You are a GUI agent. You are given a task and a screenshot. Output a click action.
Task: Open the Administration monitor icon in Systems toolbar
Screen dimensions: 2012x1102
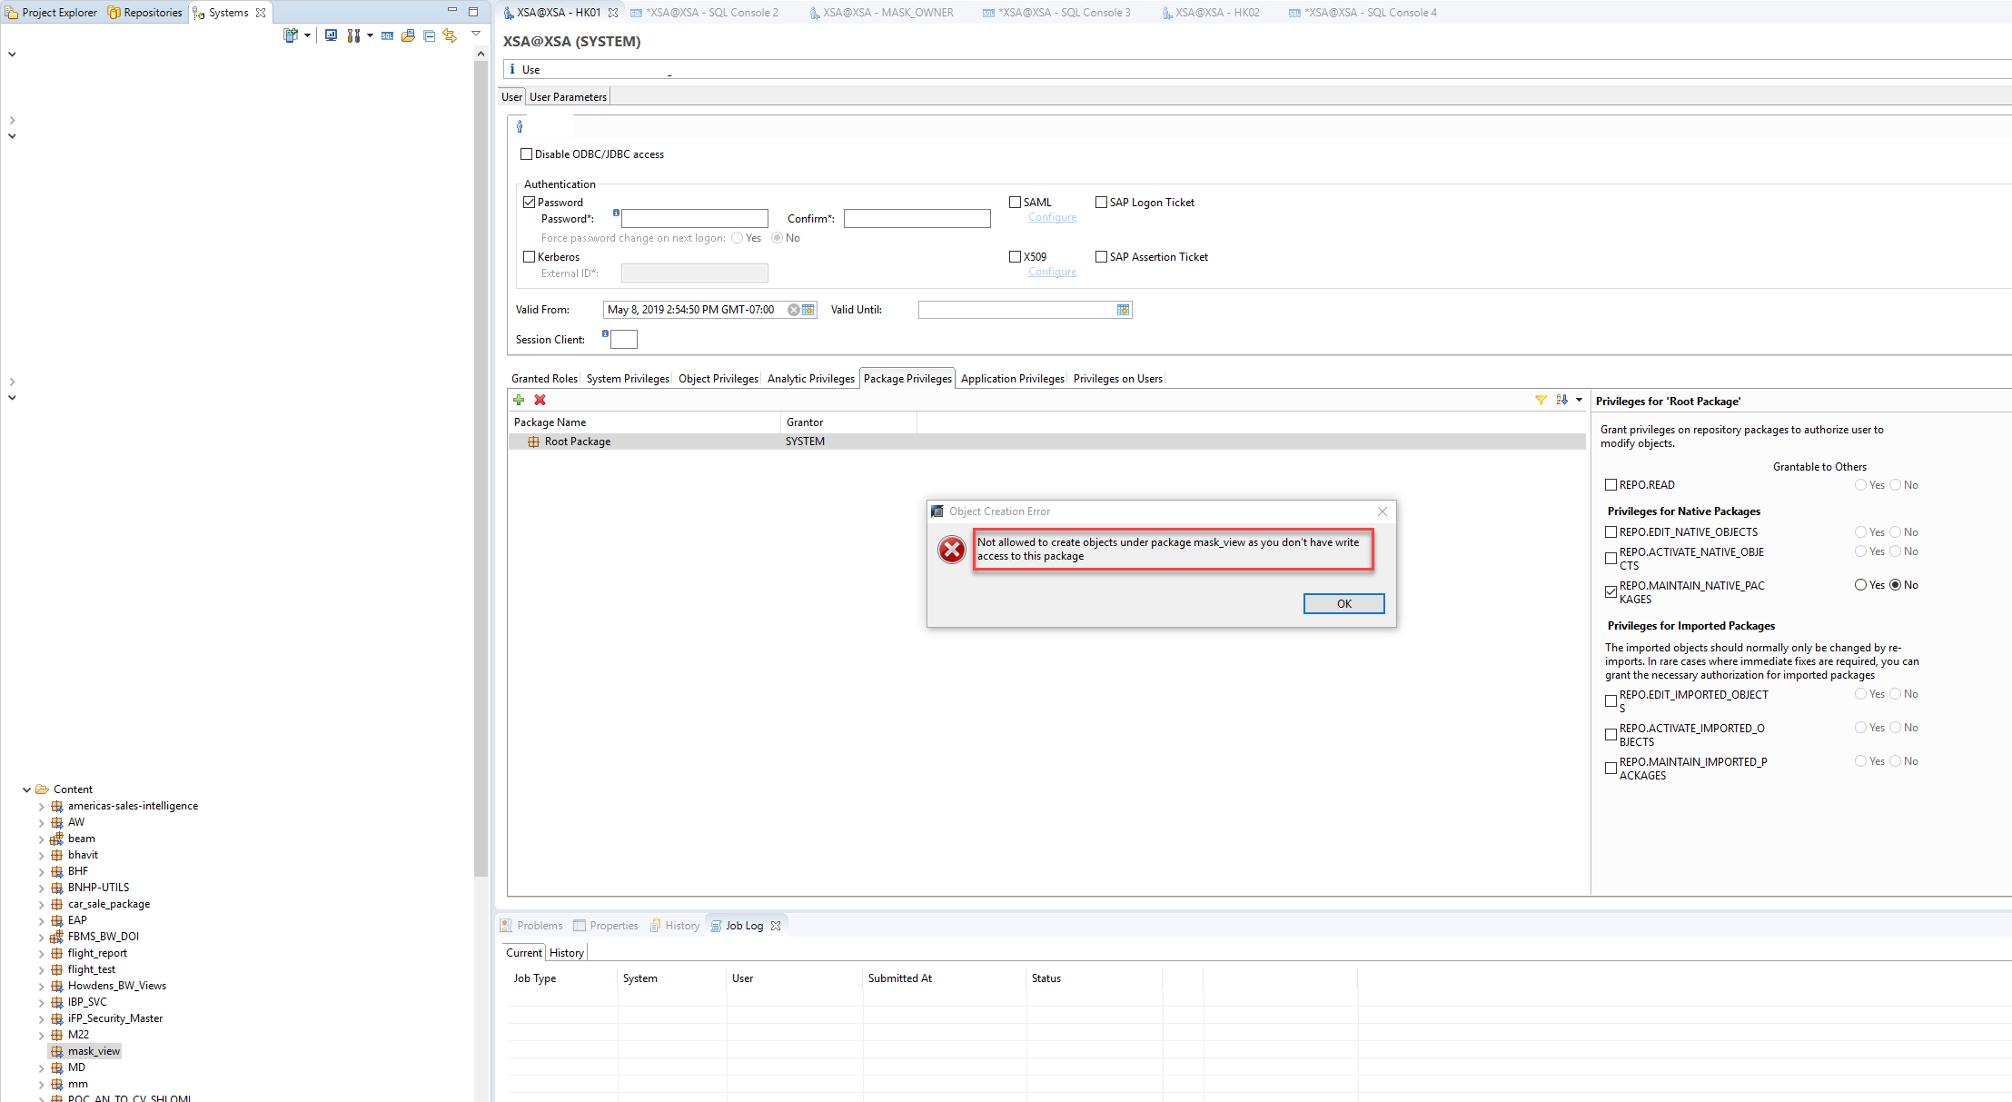(x=331, y=35)
